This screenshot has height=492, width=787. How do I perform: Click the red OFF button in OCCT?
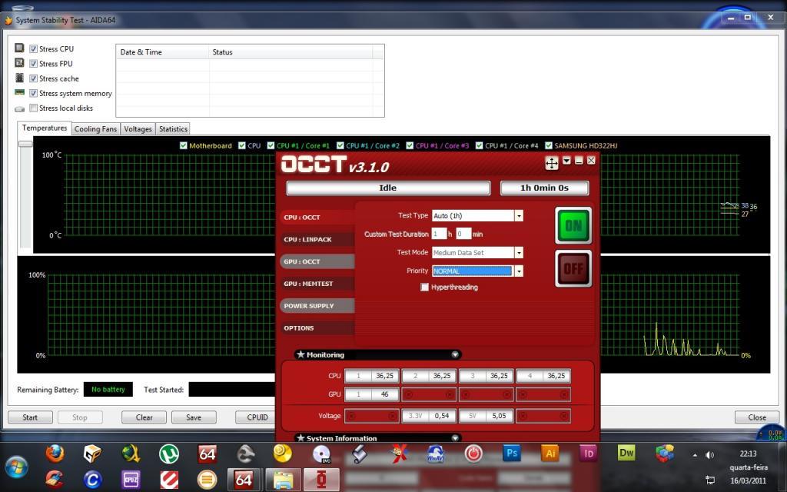point(573,269)
